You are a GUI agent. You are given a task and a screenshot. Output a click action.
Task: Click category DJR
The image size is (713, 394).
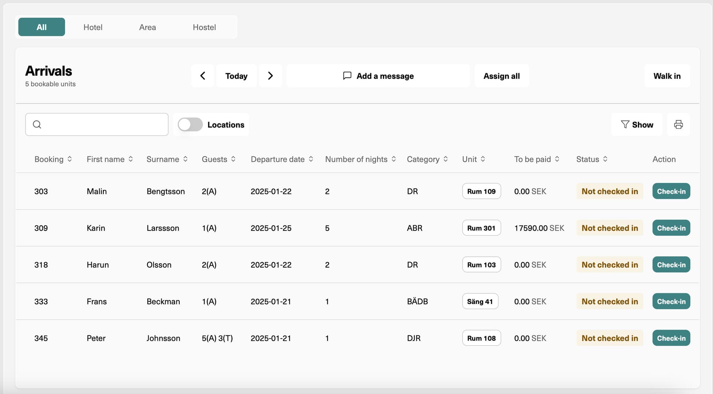point(414,339)
